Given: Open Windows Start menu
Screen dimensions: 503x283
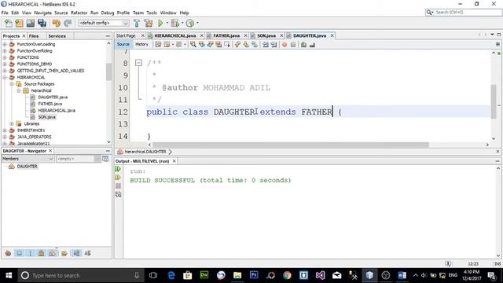Looking at the screenshot, I should (9, 275).
